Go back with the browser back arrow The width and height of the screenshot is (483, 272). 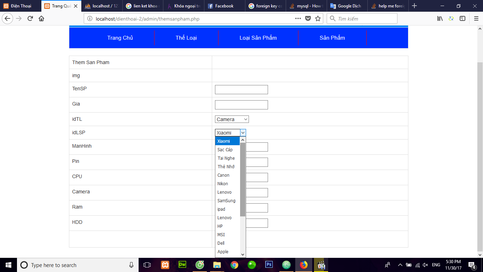tap(7, 18)
